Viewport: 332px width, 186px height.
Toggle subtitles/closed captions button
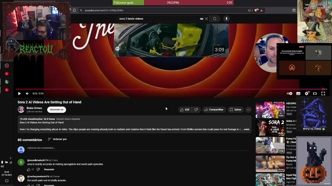[298, 94]
